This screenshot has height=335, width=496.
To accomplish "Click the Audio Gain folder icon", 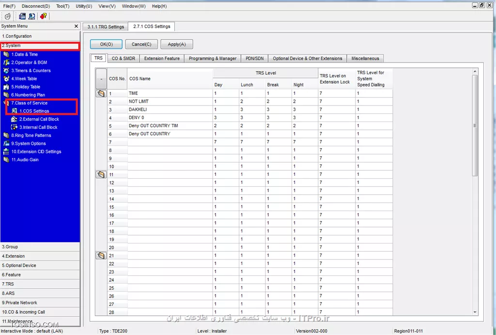I will point(6,160).
